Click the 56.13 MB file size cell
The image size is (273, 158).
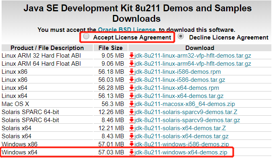tap(111, 96)
